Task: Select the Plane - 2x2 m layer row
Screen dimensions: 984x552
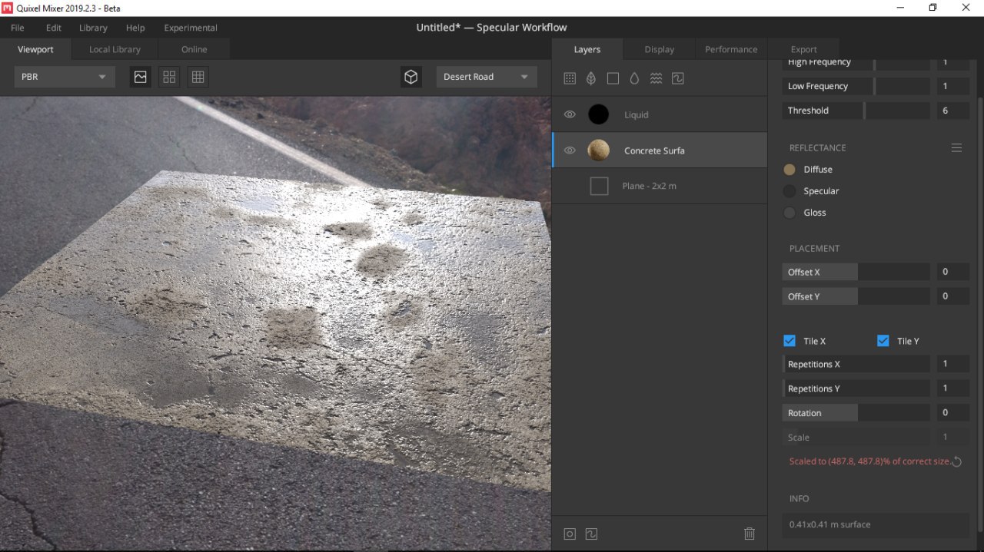Action: (x=660, y=186)
